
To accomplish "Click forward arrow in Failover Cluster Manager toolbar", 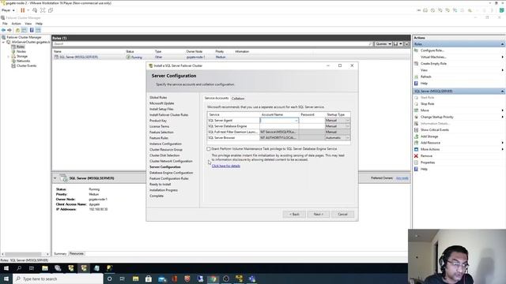I will click(9, 30).
